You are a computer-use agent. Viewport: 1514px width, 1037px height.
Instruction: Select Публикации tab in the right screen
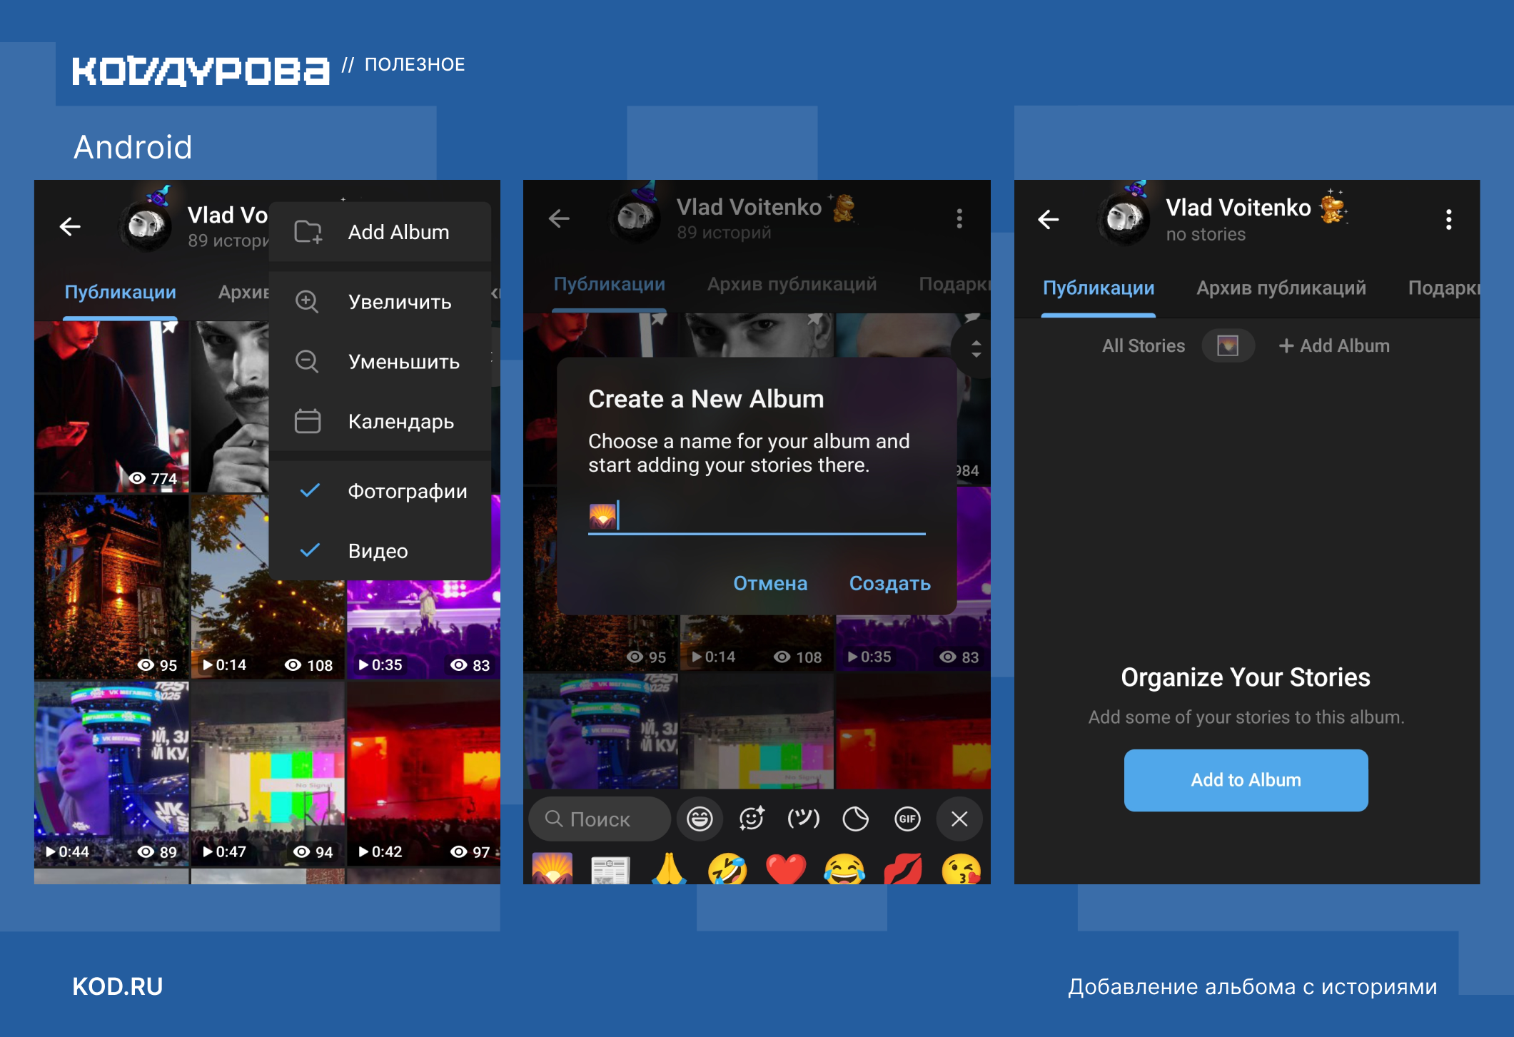pos(1098,288)
